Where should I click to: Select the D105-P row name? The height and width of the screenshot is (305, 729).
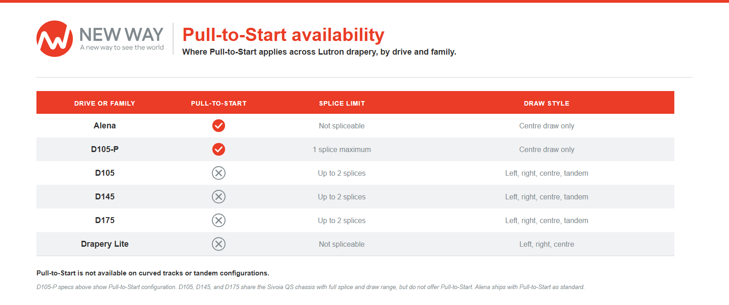tap(105, 149)
